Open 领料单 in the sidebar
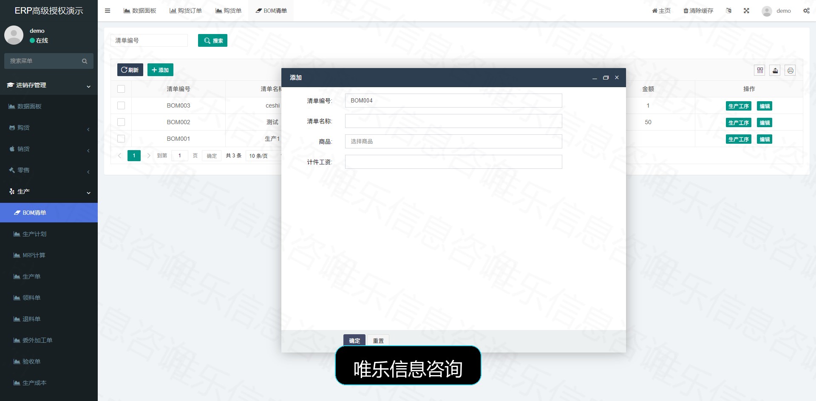The height and width of the screenshot is (401, 816). [x=49, y=298]
